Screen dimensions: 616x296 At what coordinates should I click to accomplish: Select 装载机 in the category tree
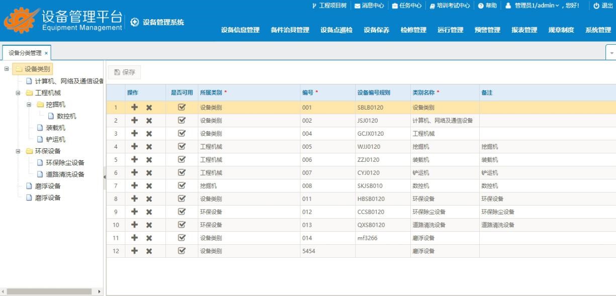(x=55, y=128)
